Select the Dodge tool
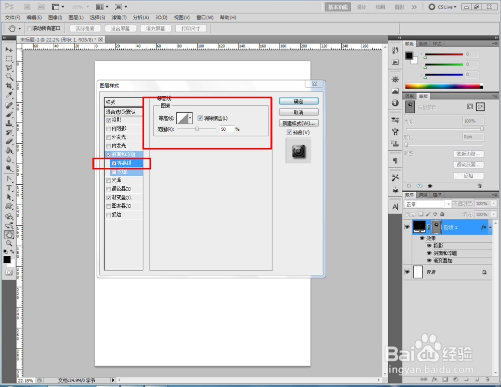 coord(9,168)
